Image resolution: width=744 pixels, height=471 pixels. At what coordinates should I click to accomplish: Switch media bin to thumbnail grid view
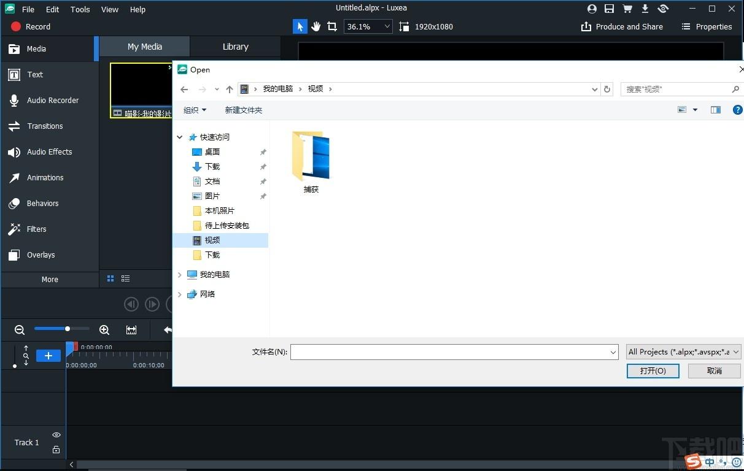[x=110, y=278]
